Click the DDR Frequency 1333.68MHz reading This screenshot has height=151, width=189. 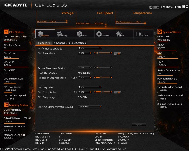click(x=11, y=113)
